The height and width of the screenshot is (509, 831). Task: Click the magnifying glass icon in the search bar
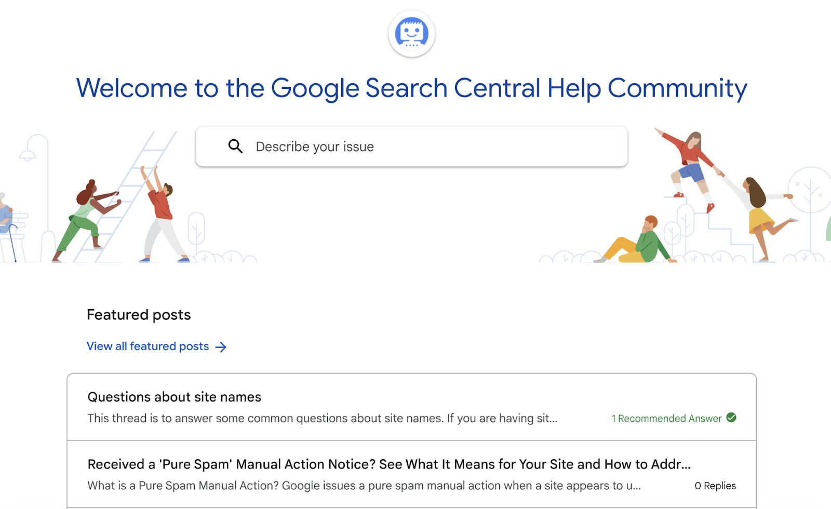click(x=235, y=146)
